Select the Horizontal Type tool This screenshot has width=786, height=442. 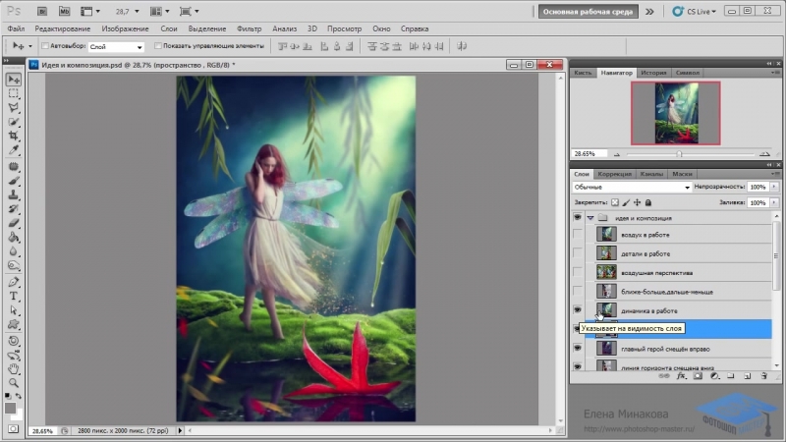14,297
